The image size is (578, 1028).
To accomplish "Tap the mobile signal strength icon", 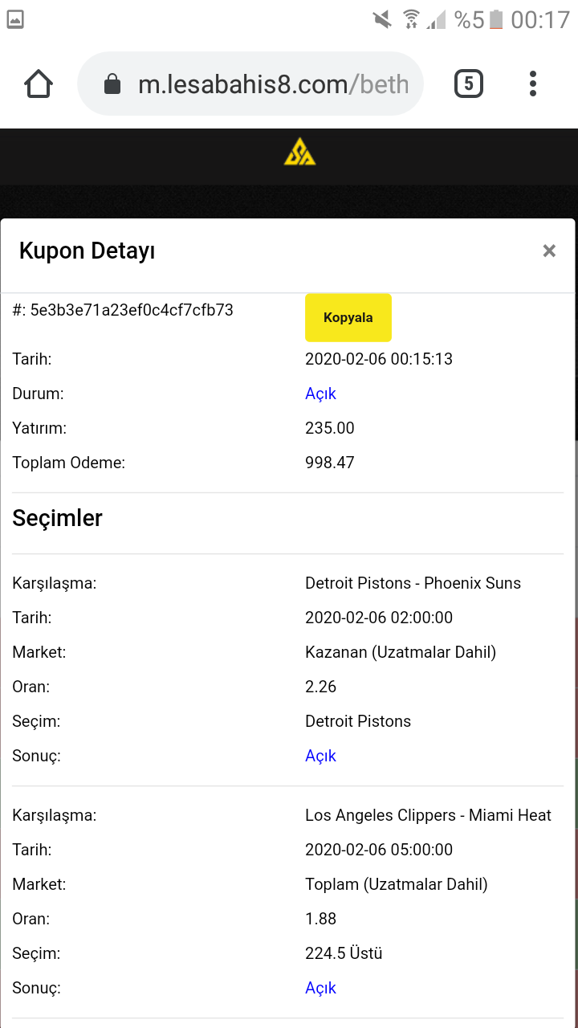I will [x=436, y=19].
